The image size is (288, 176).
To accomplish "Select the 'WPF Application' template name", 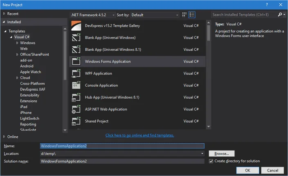I will click(99, 73).
